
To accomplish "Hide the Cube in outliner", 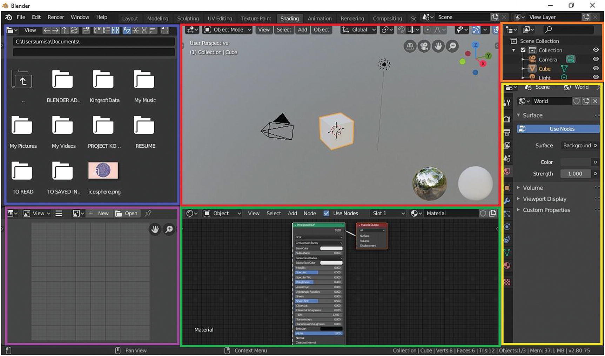I will (x=596, y=69).
